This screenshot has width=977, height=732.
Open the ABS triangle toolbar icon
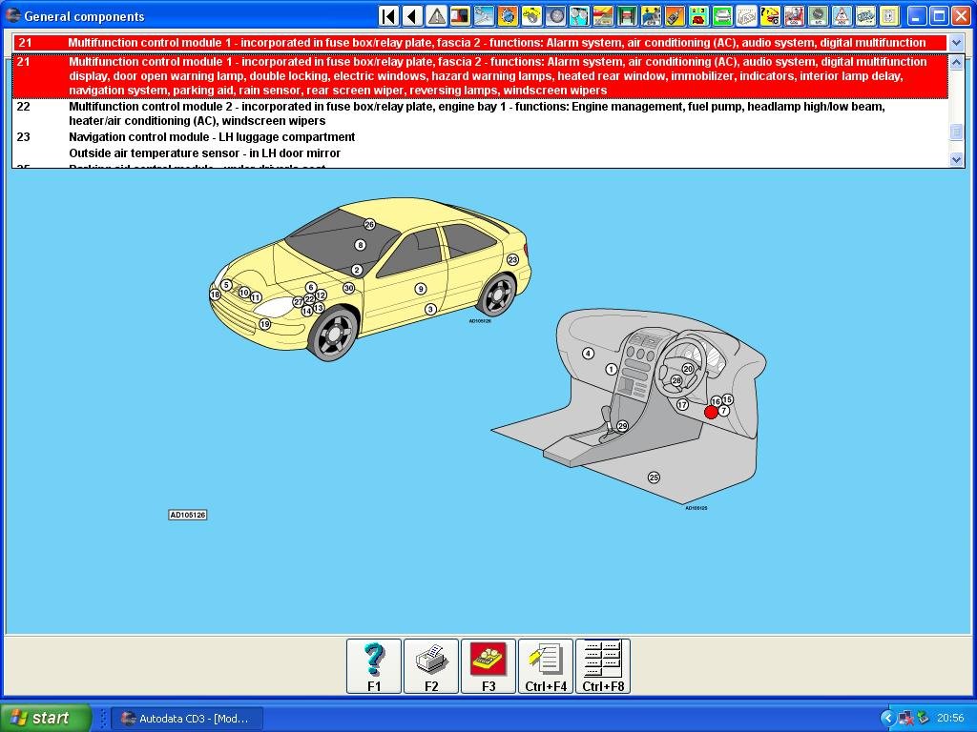(x=842, y=15)
